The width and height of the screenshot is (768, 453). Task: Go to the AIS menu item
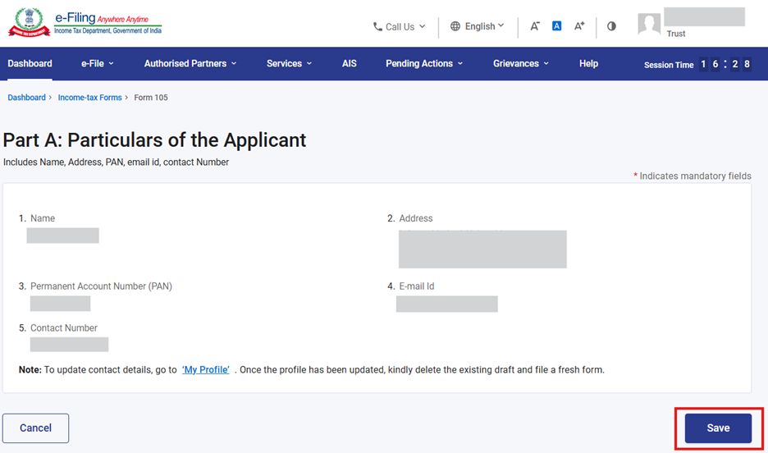[x=350, y=63]
